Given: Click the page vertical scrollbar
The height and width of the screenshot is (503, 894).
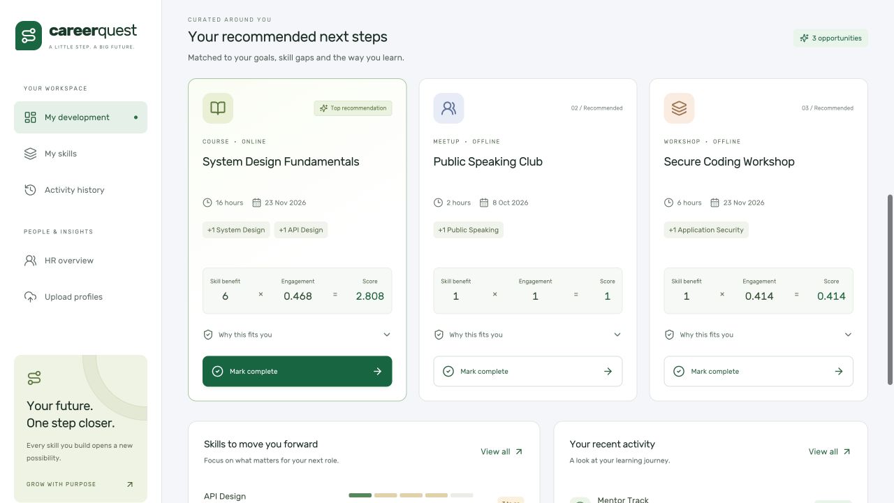Looking at the screenshot, I should [890, 289].
